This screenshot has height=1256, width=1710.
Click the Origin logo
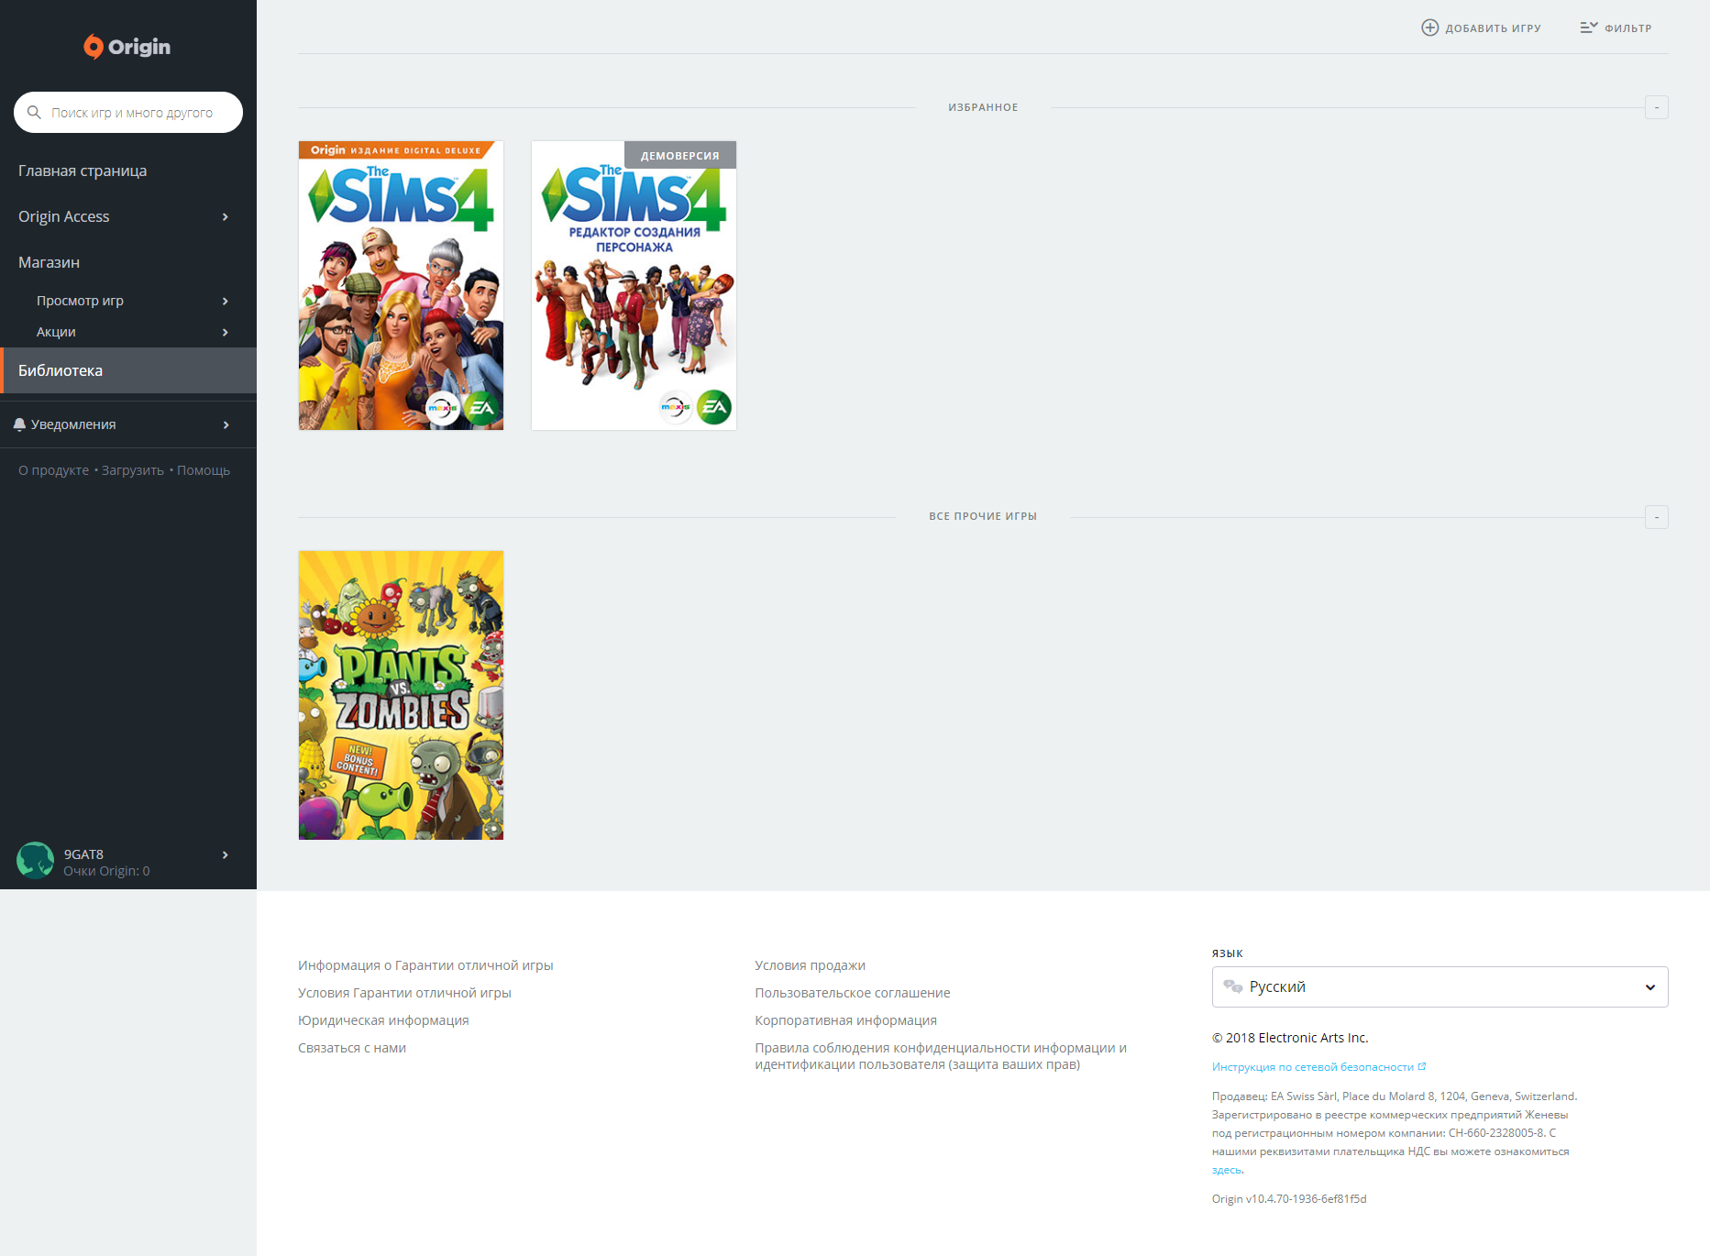pos(127,46)
